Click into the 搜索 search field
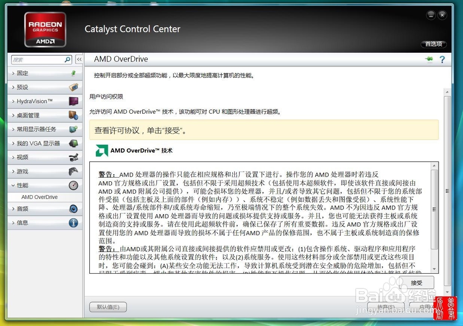The height and width of the screenshot is (326, 463). 38,60
